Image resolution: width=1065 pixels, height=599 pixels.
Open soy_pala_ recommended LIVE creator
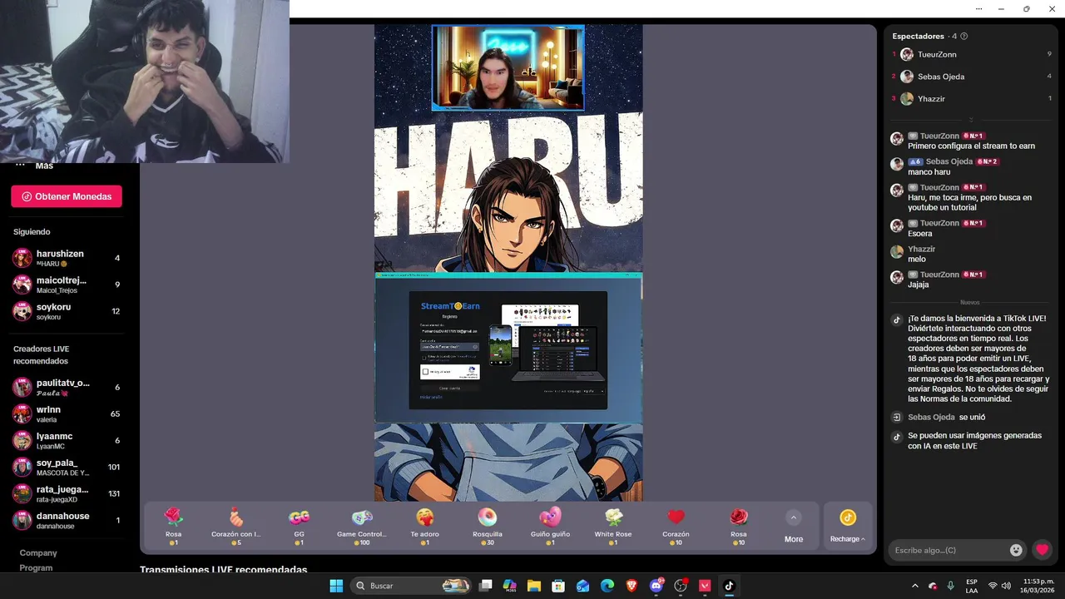point(67,468)
